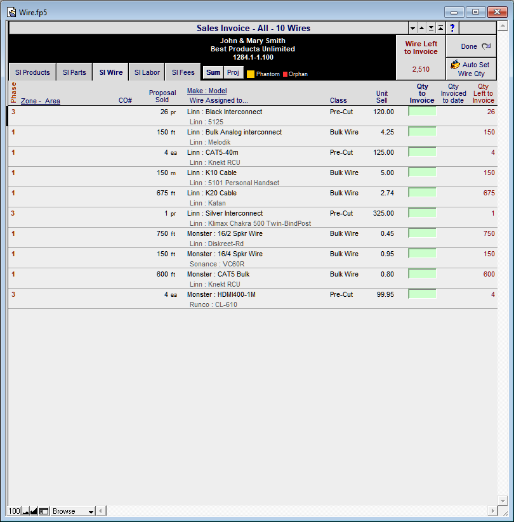Click zoom out mountain icon in status bar
Viewport: 514px width, 522px height.
click(25, 511)
